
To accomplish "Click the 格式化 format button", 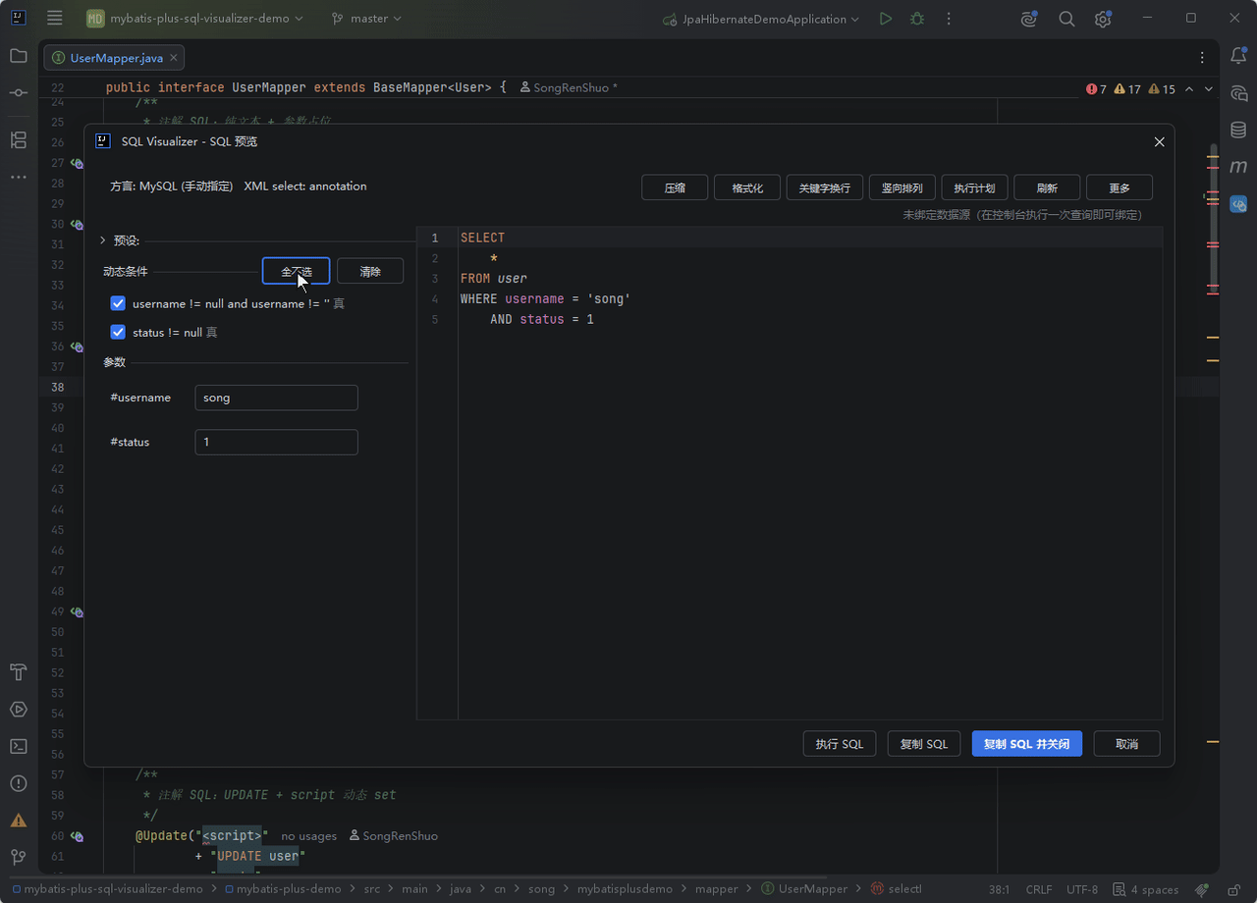I will [747, 187].
